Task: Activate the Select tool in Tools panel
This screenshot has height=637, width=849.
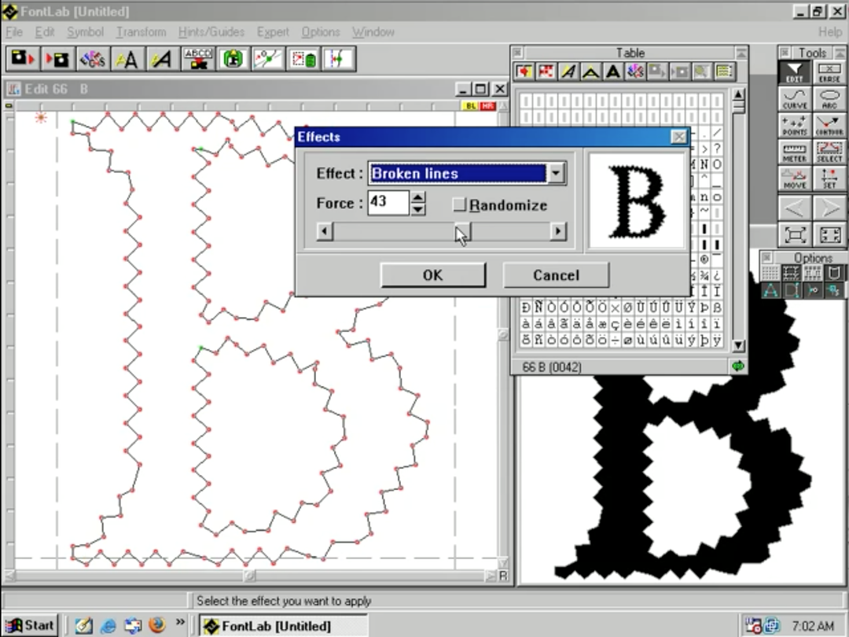Action: (x=829, y=149)
